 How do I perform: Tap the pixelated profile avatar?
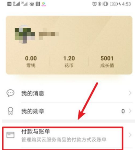(25, 34)
